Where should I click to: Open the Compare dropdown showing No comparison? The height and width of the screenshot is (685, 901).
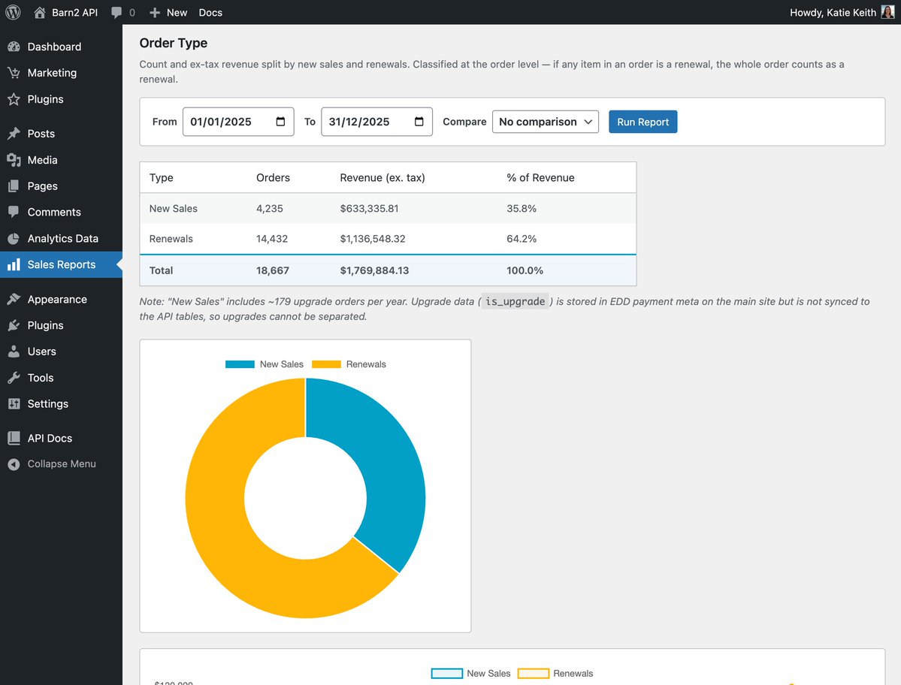coord(546,122)
